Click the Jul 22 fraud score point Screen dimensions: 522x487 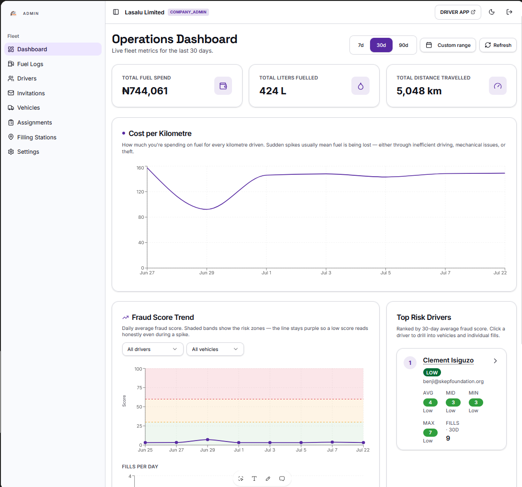(363, 443)
